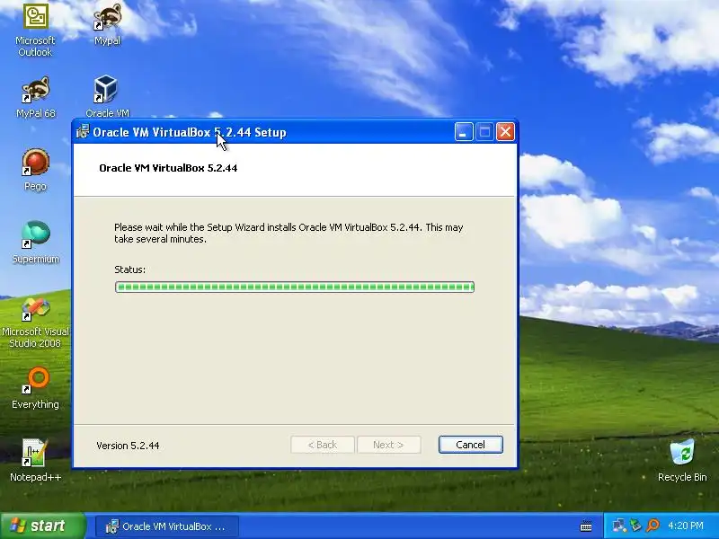719x539 pixels.
Task: Click the Everything search tray icon
Action: pyautogui.click(x=652, y=526)
